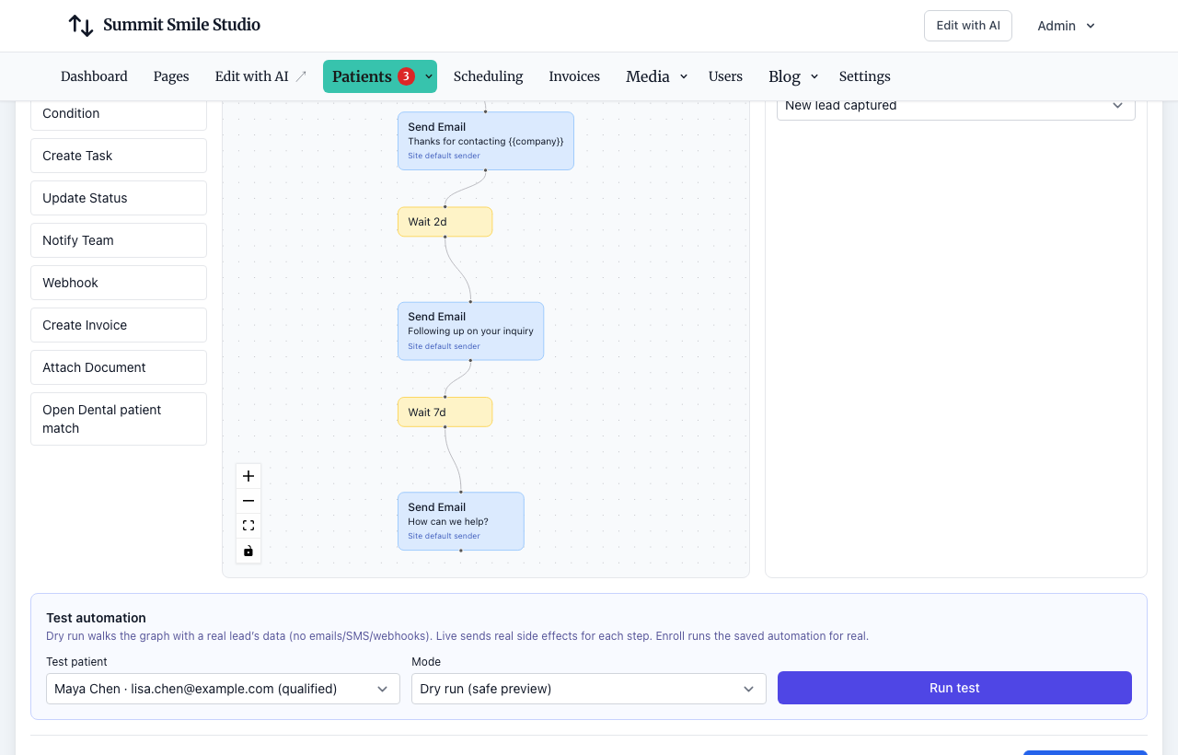Open the Users tab
Screen dimensions: 1178x755
point(725,76)
